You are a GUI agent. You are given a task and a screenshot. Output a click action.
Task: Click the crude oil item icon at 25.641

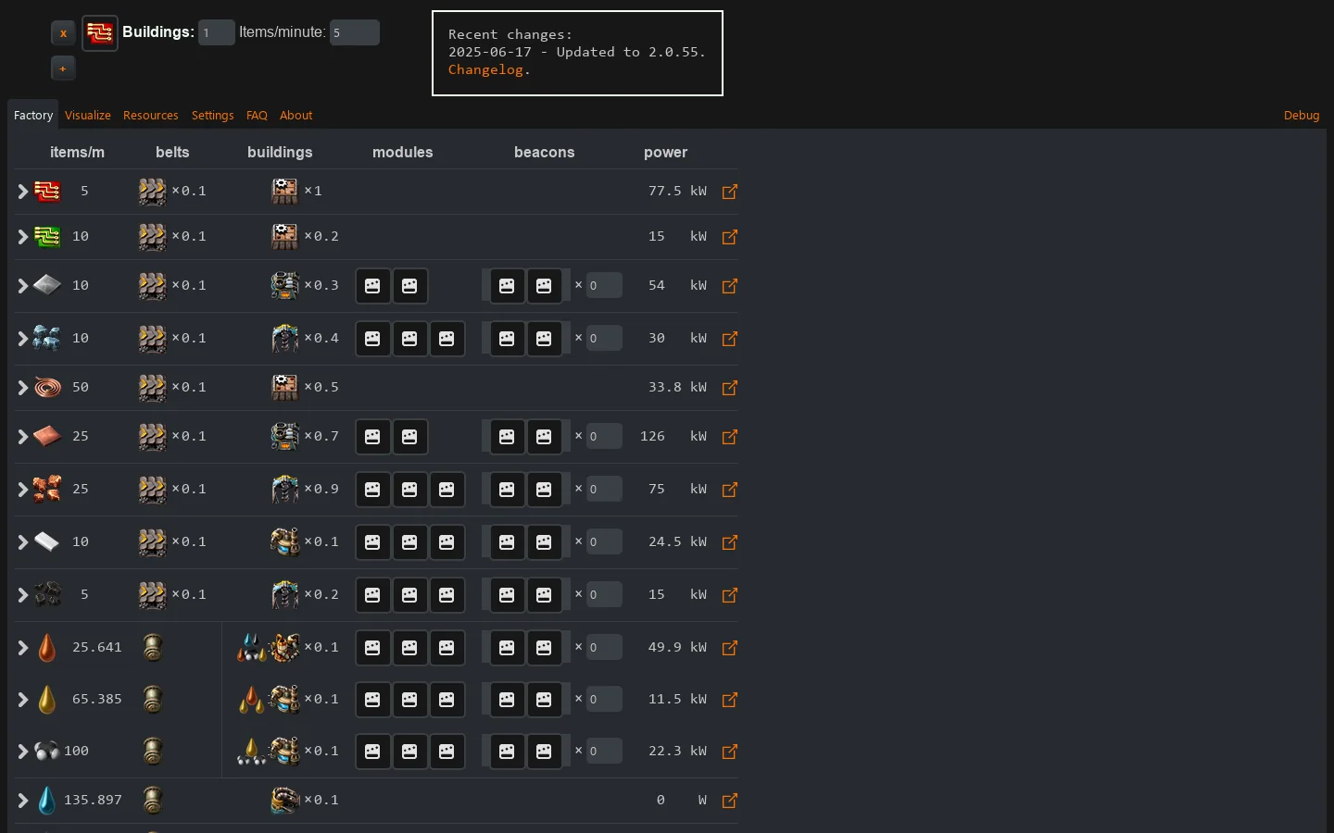pos(47,647)
